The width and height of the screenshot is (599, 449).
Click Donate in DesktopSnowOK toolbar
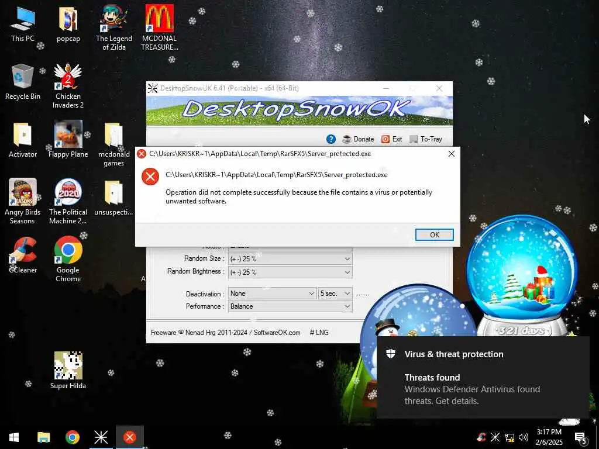click(359, 139)
